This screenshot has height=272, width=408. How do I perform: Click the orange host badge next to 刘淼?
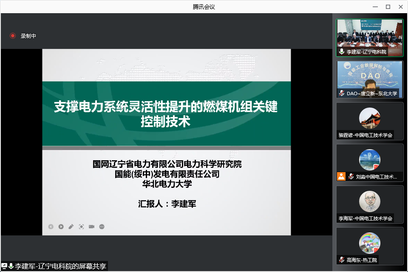pyautogui.click(x=341, y=176)
